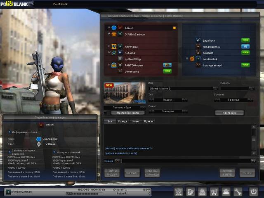
Task: Click the Смена команды button
Action: [x=152, y=173]
